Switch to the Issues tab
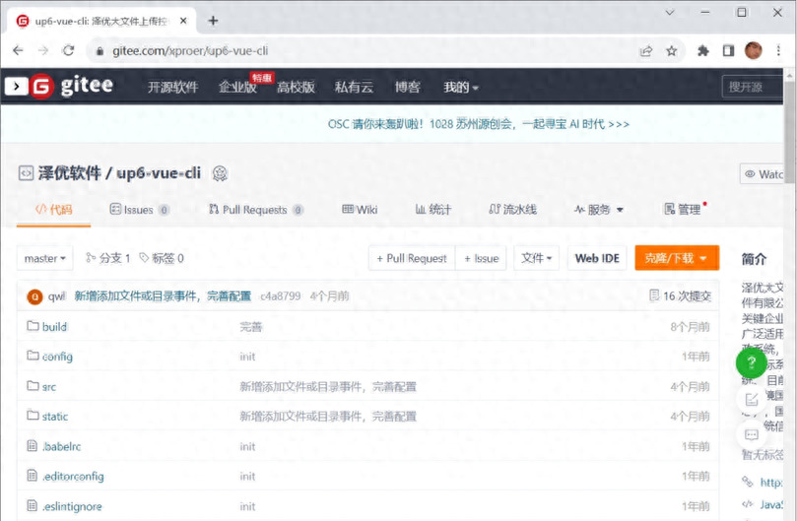The width and height of the screenshot is (797, 521). point(139,210)
